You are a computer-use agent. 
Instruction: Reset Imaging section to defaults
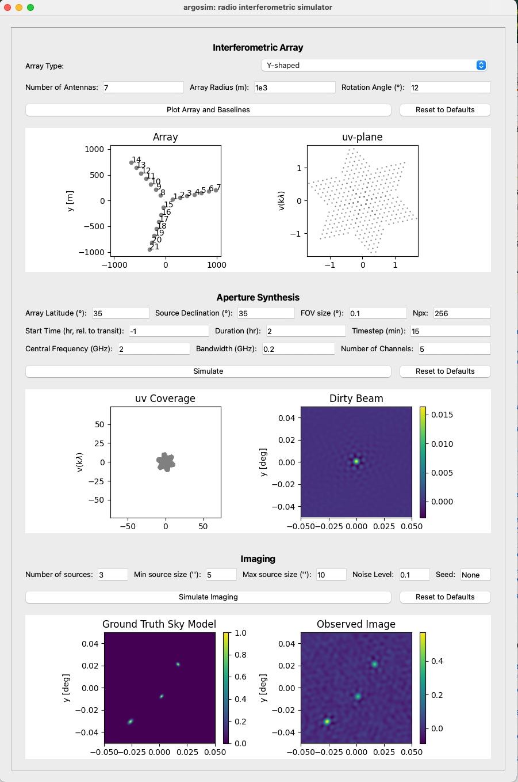click(x=445, y=597)
